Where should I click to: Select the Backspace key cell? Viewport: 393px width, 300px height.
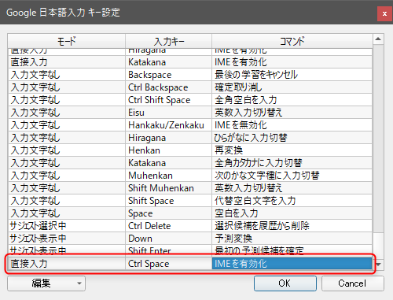pos(168,75)
